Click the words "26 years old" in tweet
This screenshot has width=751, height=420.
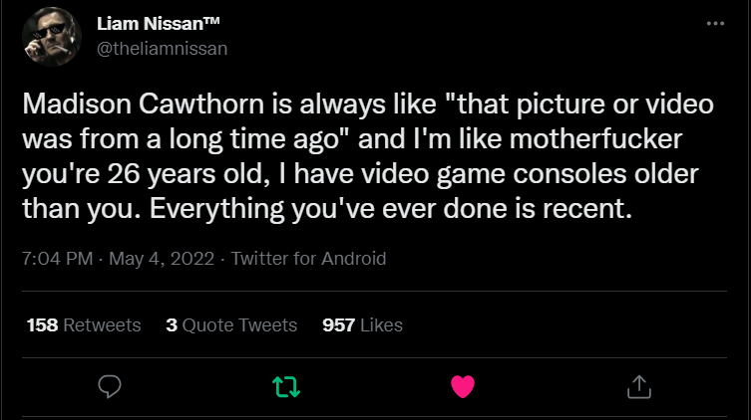(186, 173)
